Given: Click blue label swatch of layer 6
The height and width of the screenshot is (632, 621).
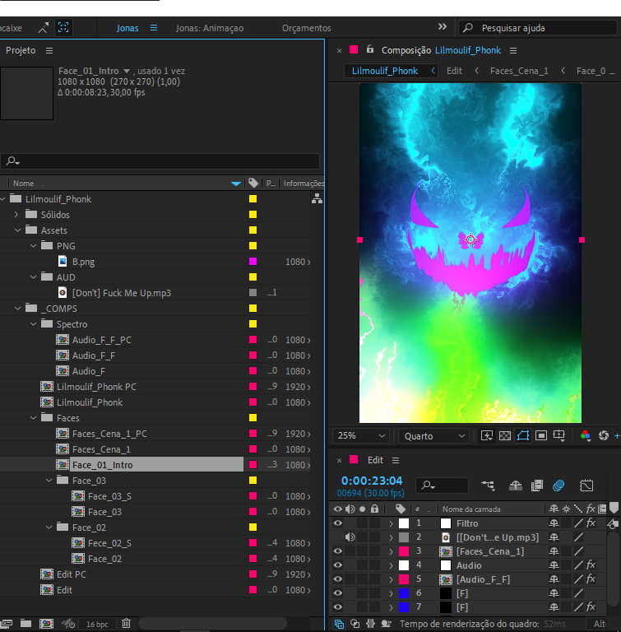Looking at the screenshot, I should point(404,592).
